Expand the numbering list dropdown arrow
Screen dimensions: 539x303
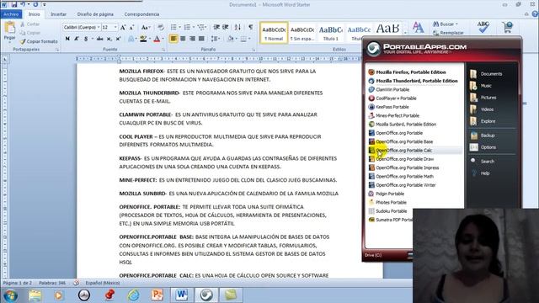coord(194,27)
